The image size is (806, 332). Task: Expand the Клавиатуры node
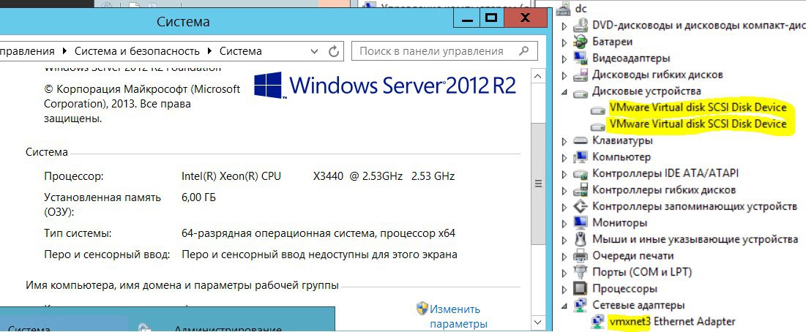click(564, 140)
